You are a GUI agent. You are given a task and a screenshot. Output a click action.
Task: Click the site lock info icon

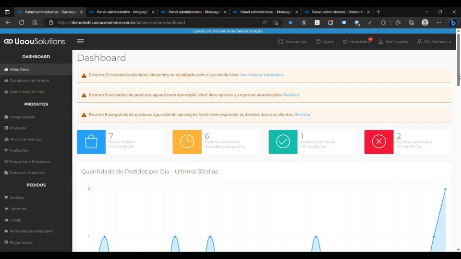point(51,23)
